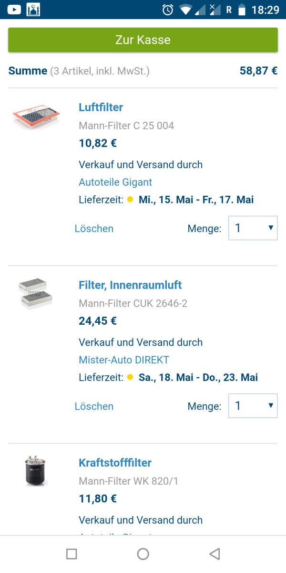The width and height of the screenshot is (286, 573).
Task: Tap the battery status icon
Action: click(x=242, y=10)
